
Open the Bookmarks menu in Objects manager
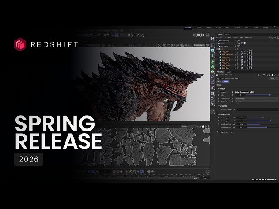[248, 37]
